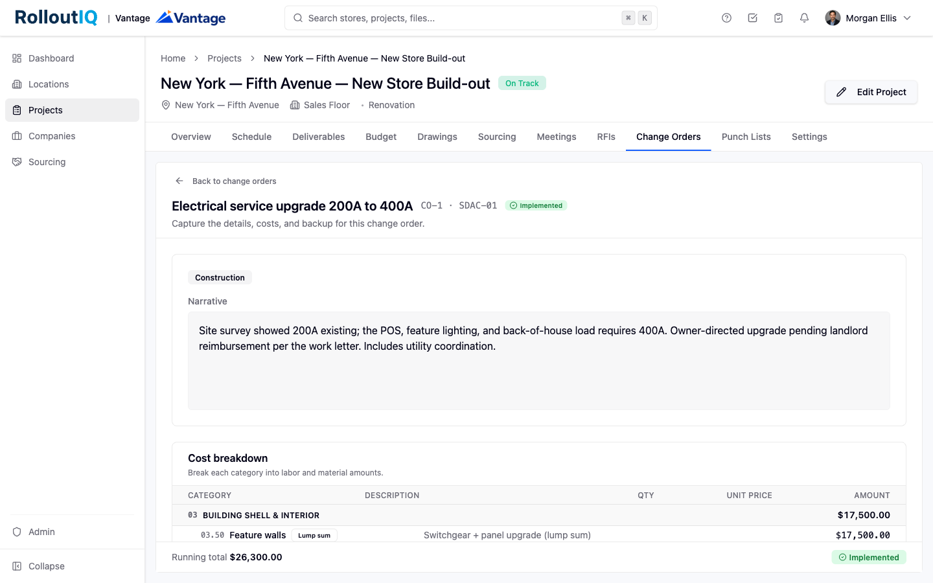The image size is (933, 583).
Task: Click the Dashboard sidebar icon
Action: (17, 58)
